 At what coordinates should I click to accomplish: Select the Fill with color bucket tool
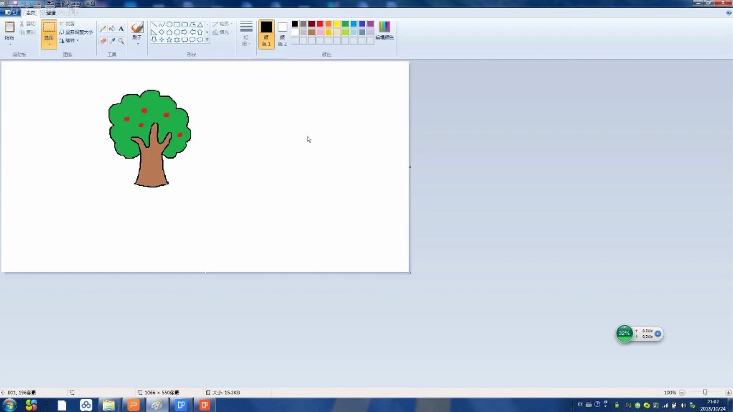pyautogui.click(x=112, y=29)
